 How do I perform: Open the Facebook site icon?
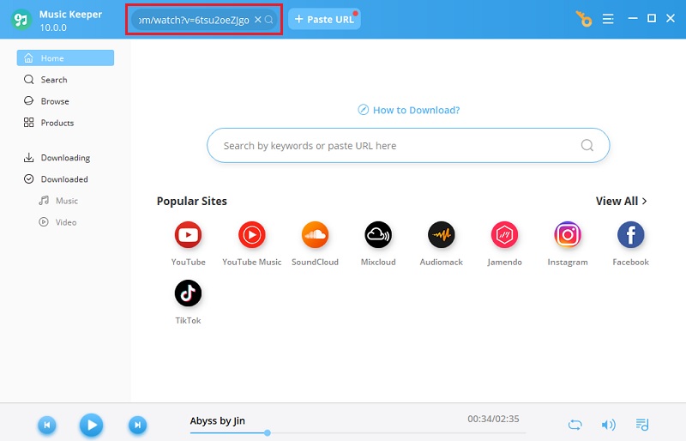pos(631,235)
